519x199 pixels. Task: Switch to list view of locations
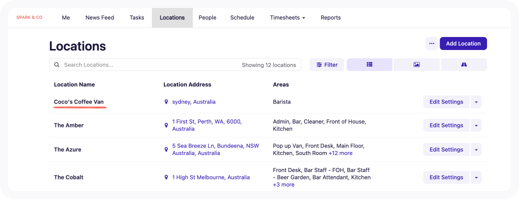pos(369,64)
